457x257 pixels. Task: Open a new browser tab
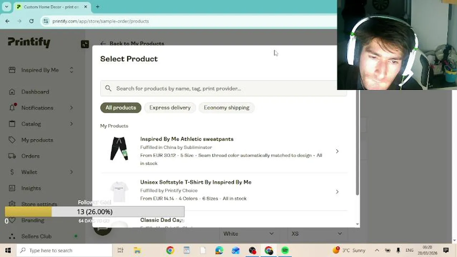[98, 7]
